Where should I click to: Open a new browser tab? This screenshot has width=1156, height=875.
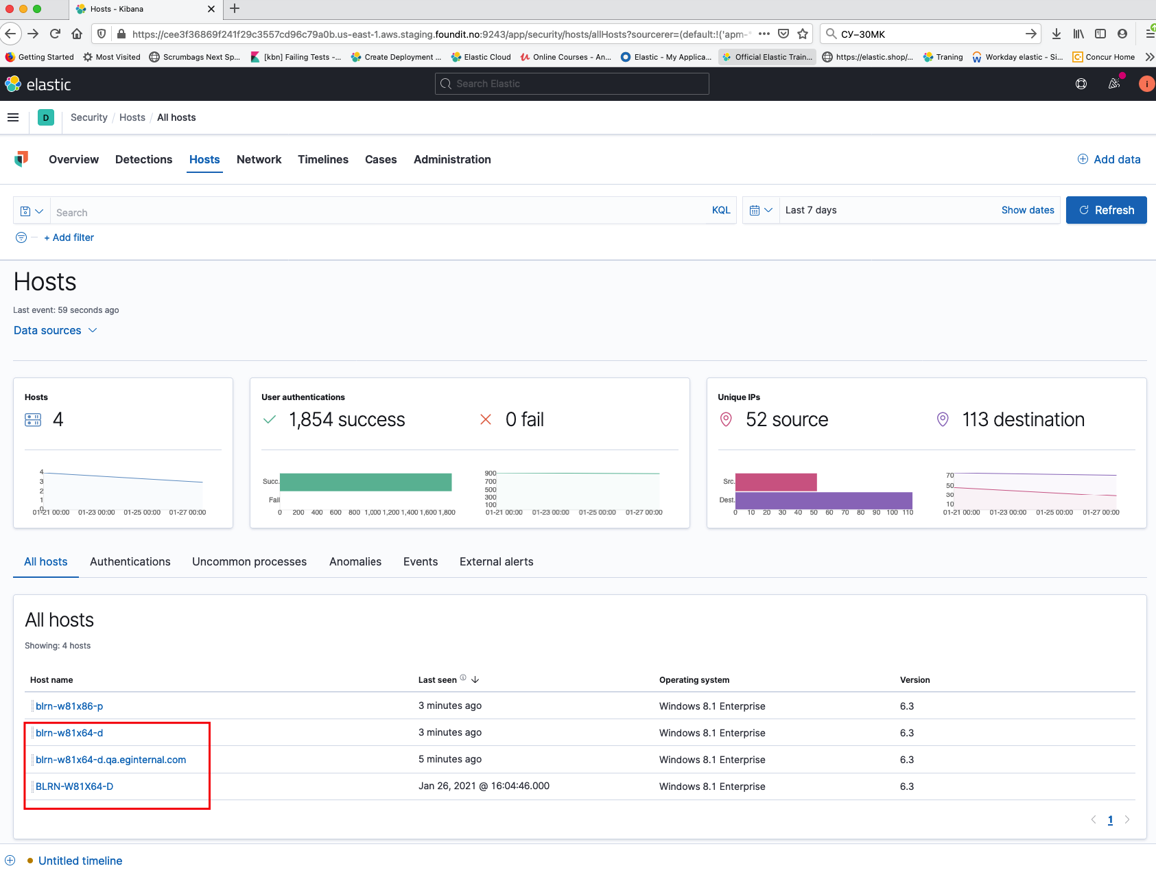[235, 9]
